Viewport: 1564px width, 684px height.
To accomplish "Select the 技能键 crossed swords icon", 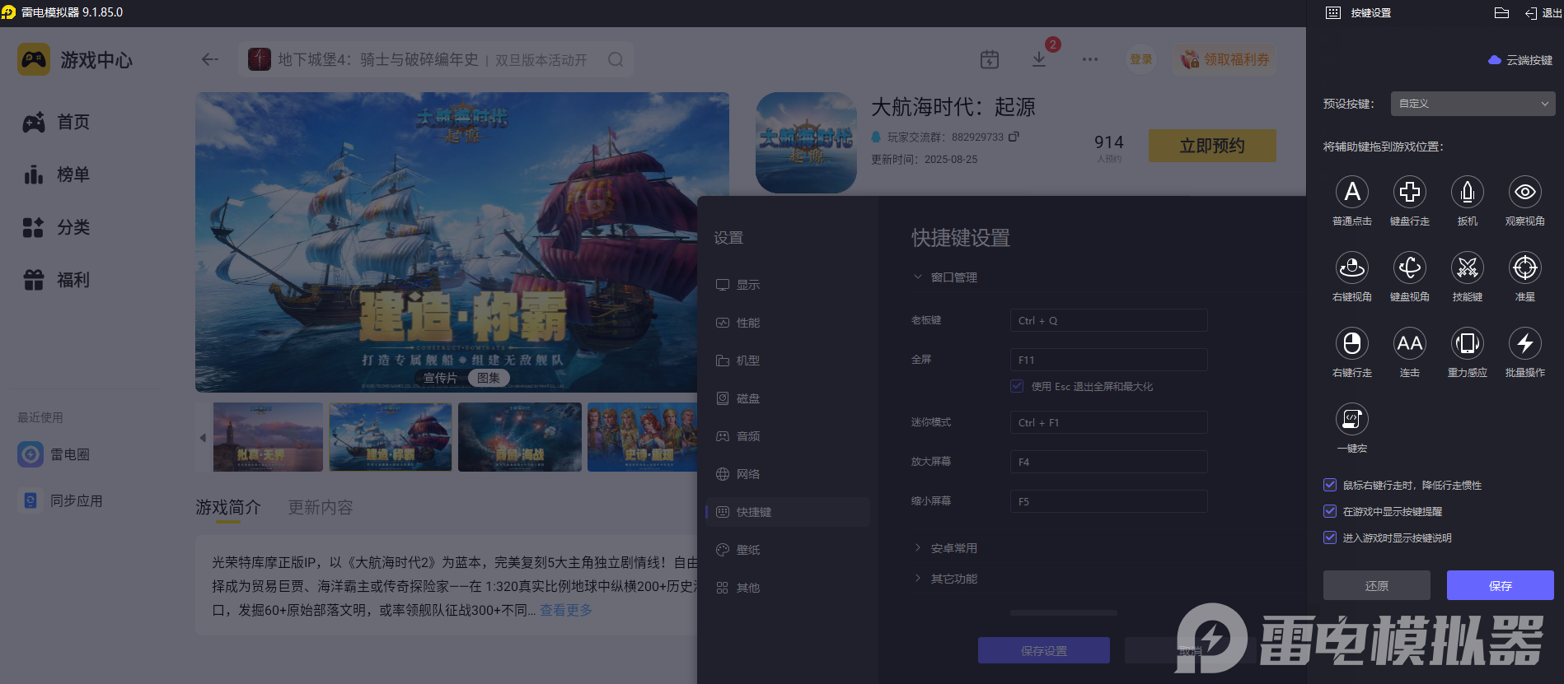I will pyautogui.click(x=1467, y=268).
